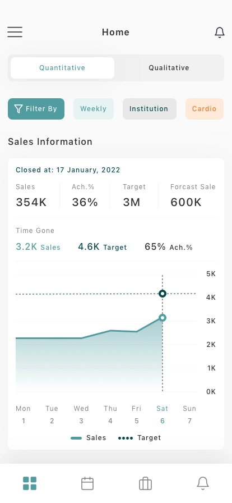The height and width of the screenshot is (503, 232).
Task: Click the Home title
Action: pos(115,32)
